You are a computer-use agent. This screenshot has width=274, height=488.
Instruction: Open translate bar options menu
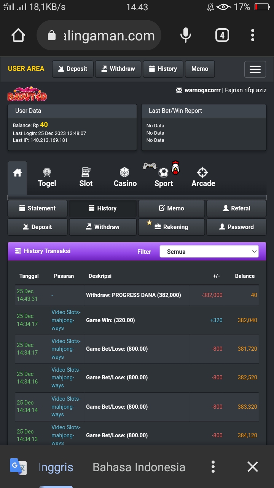tap(213, 467)
